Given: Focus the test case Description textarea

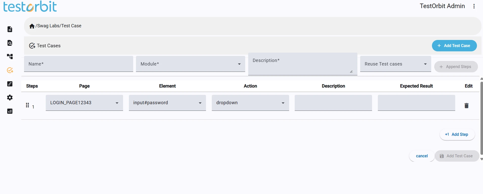Looking at the screenshot, I should coord(303,64).
